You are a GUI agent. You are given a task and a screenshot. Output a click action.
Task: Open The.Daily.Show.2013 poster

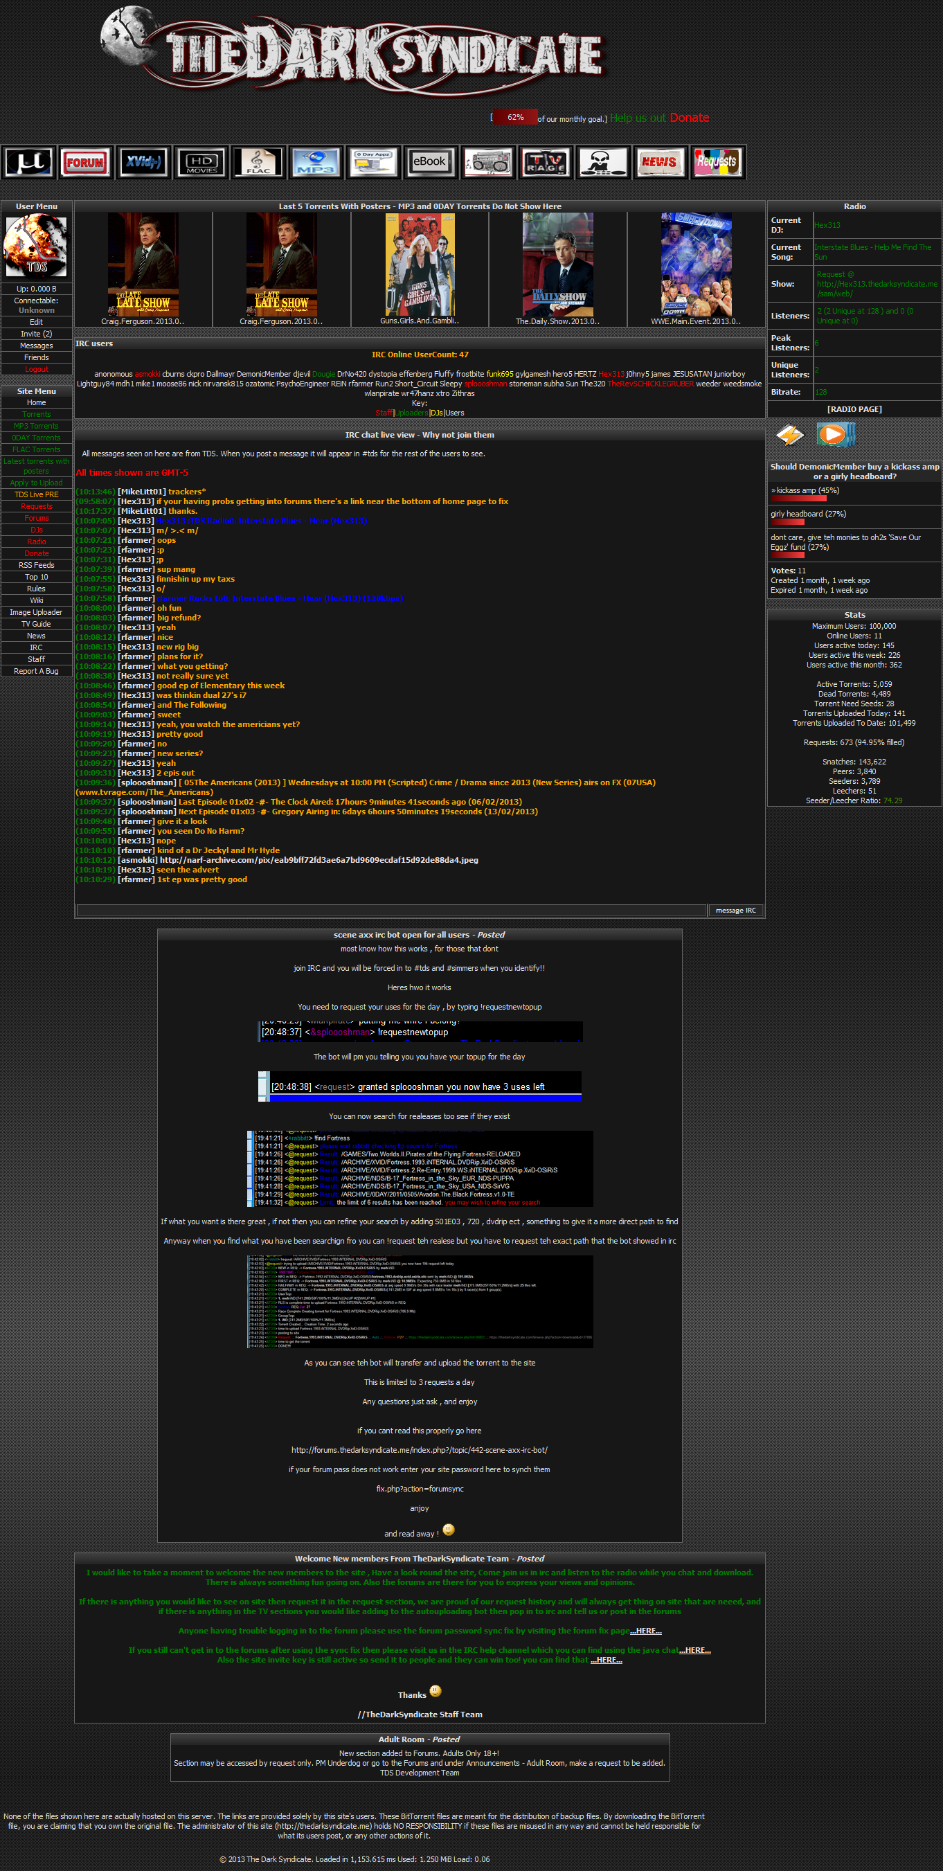tap(558, 264)
